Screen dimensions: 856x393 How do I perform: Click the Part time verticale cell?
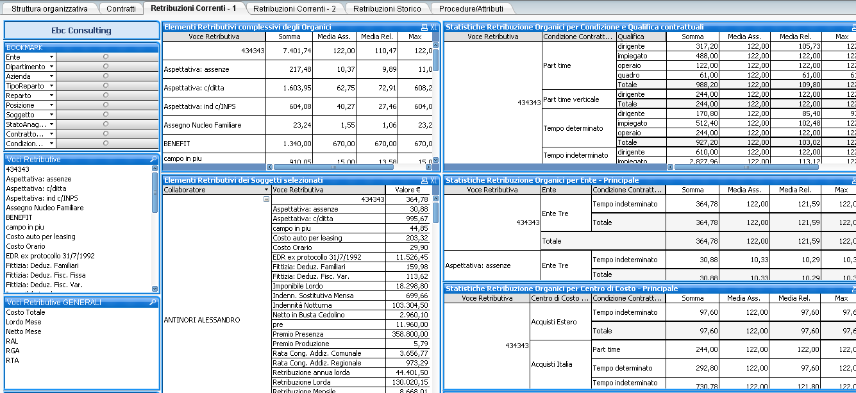pyautogui.click(x=579, y=99)
